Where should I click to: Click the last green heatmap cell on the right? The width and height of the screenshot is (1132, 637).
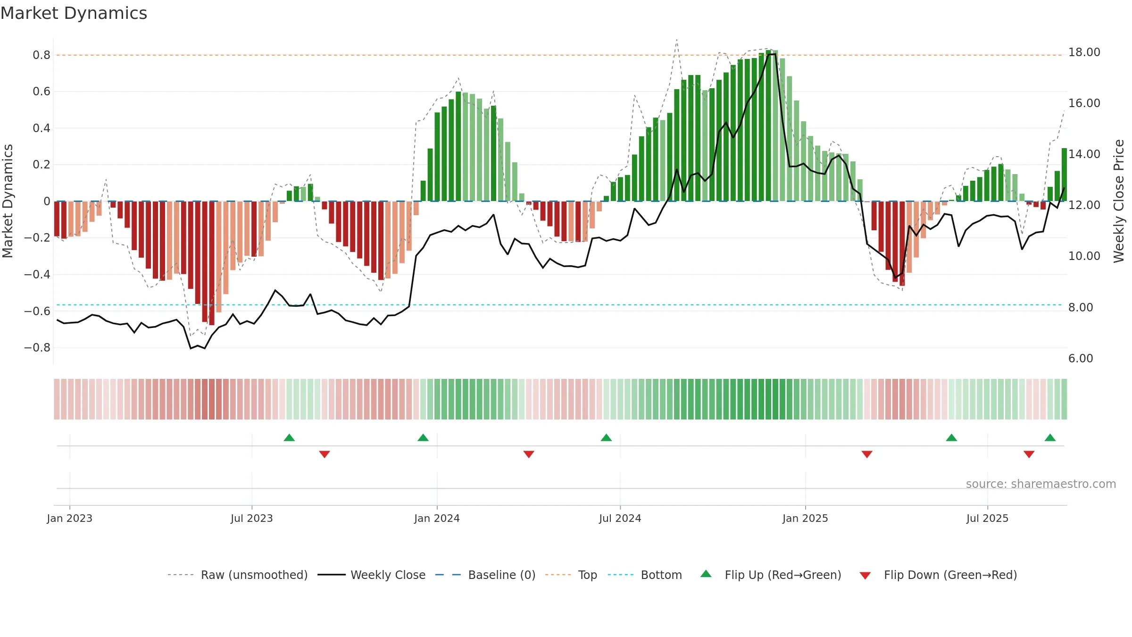point(1064,399)
